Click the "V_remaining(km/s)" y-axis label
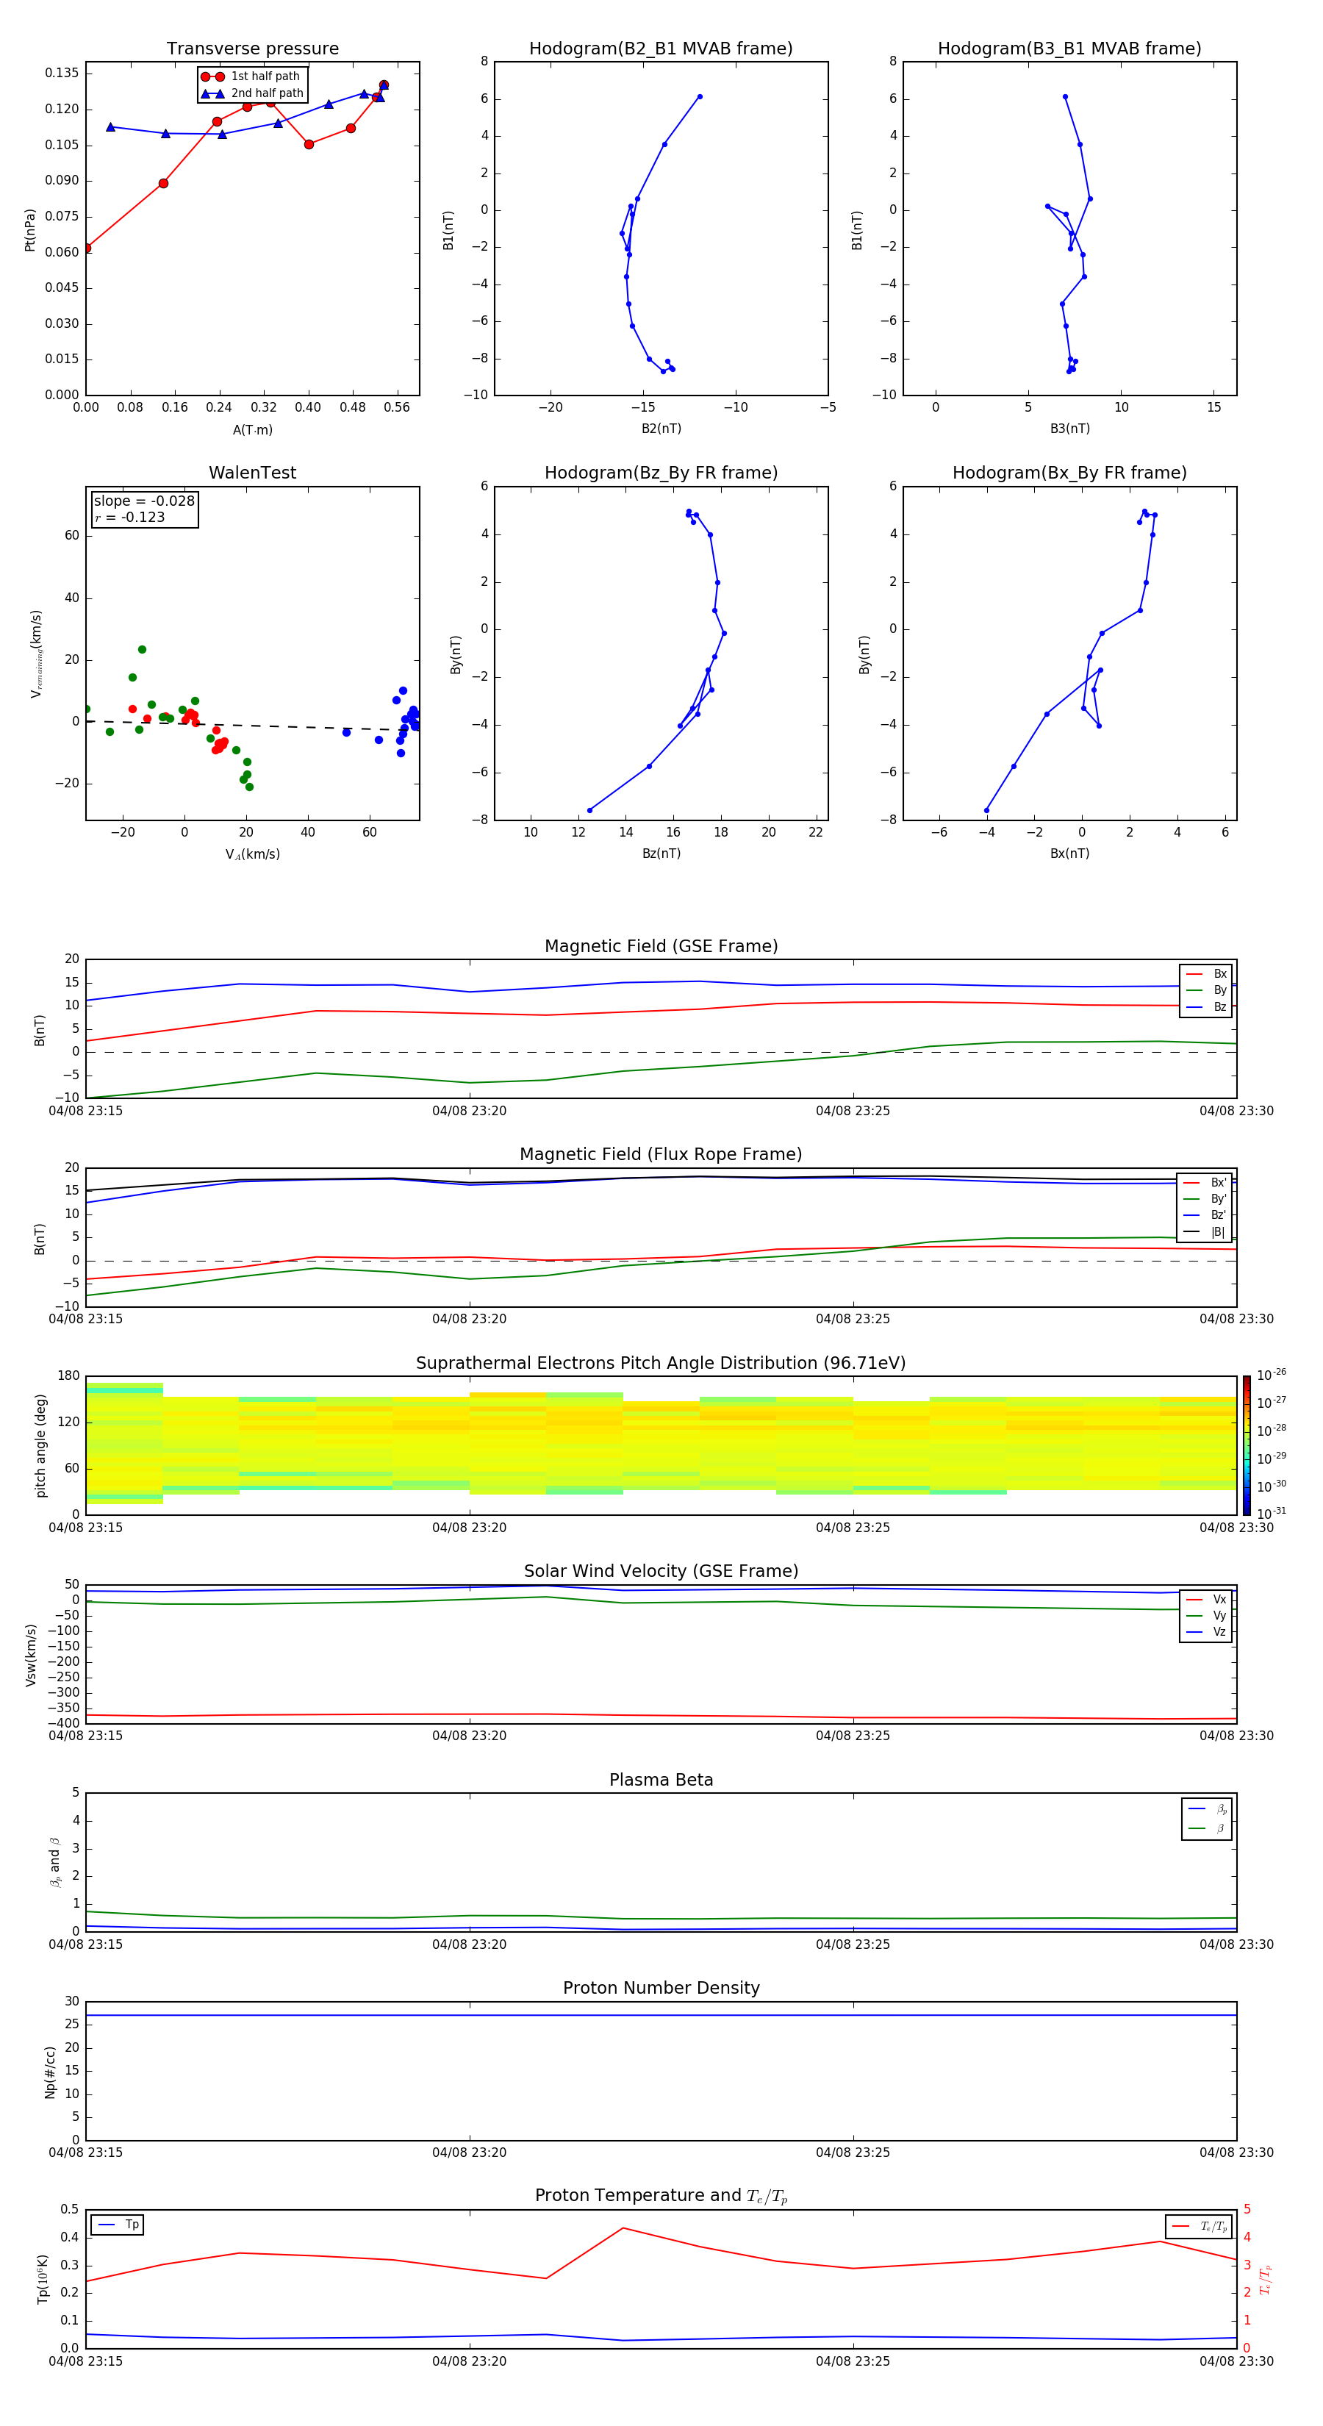 point(36,654)
